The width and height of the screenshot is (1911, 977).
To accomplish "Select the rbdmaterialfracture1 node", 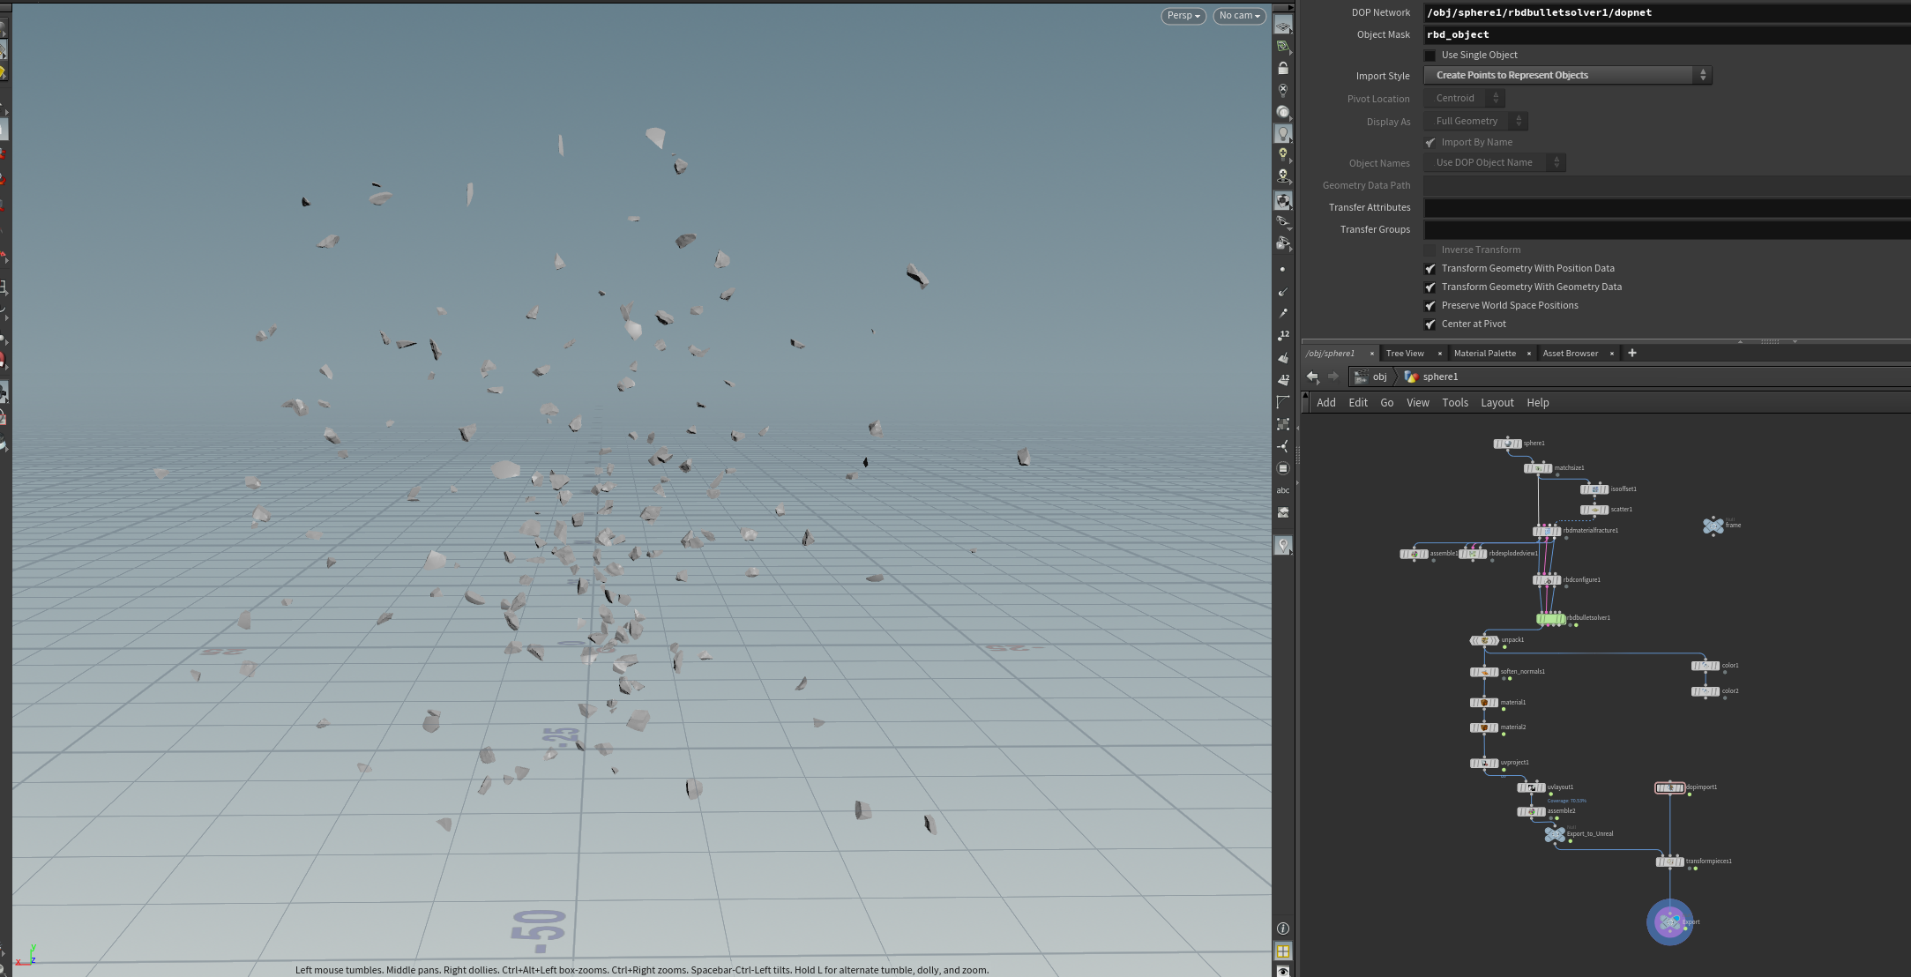I will 1546,531.
